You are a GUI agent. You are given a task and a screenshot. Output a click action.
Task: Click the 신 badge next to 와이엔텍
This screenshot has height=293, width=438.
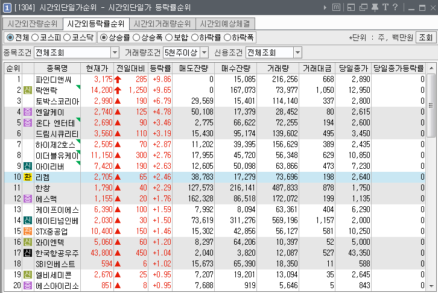(x=28, y=242)
